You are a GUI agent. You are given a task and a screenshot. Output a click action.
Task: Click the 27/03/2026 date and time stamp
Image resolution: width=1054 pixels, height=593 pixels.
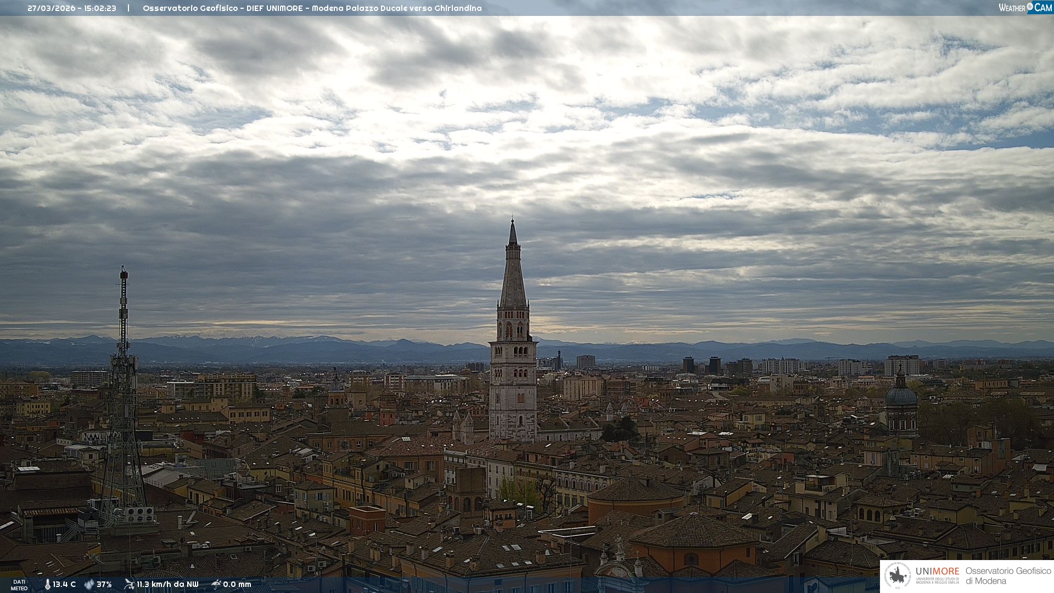[72, 8]
